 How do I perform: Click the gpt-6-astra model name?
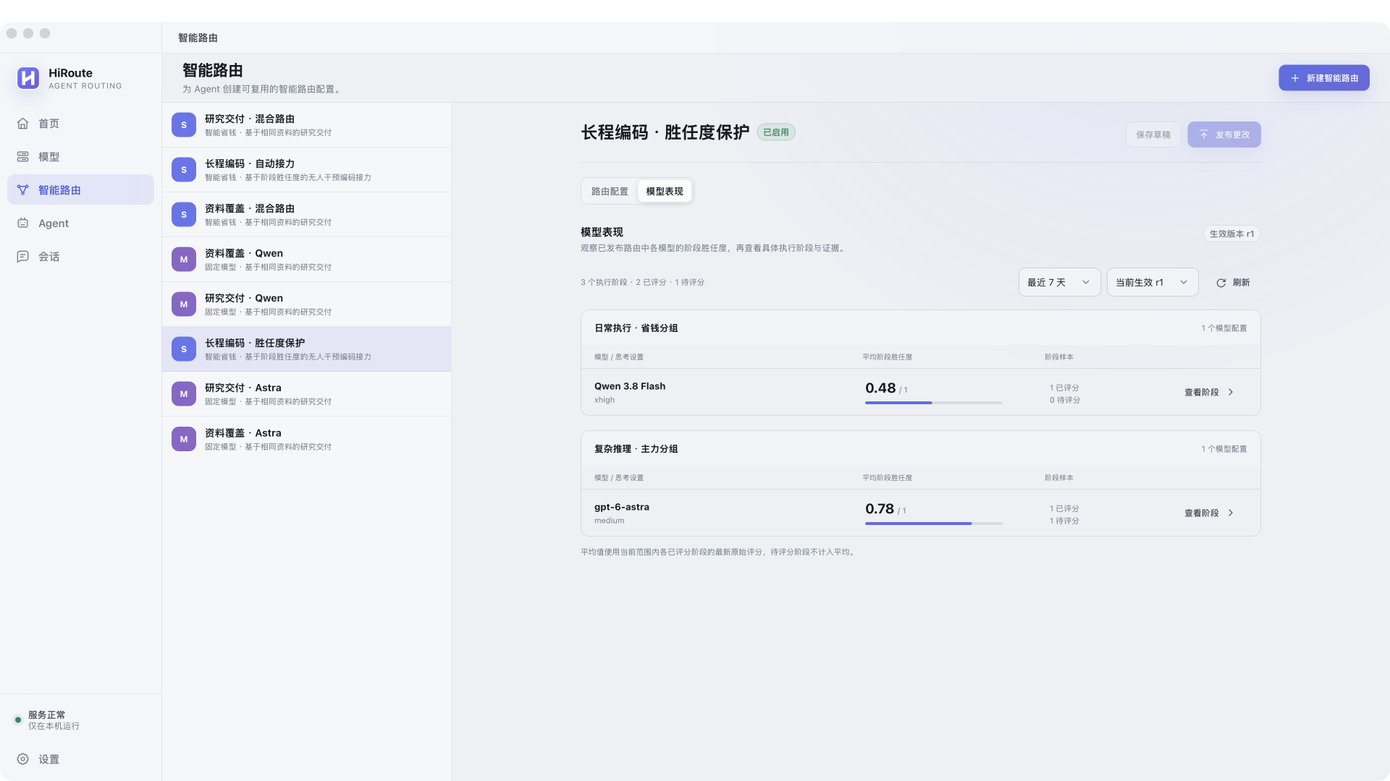[622, 507]
